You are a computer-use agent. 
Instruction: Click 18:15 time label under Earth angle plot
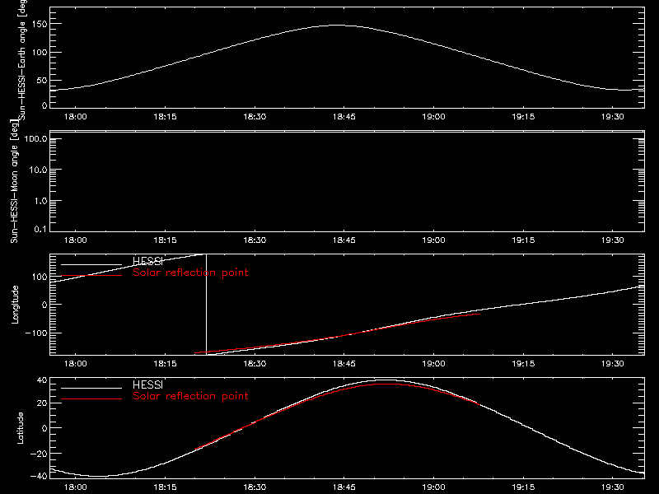[166, 117]
